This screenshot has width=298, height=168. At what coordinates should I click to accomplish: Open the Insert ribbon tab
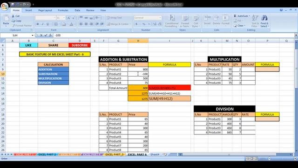coord(28,10)
